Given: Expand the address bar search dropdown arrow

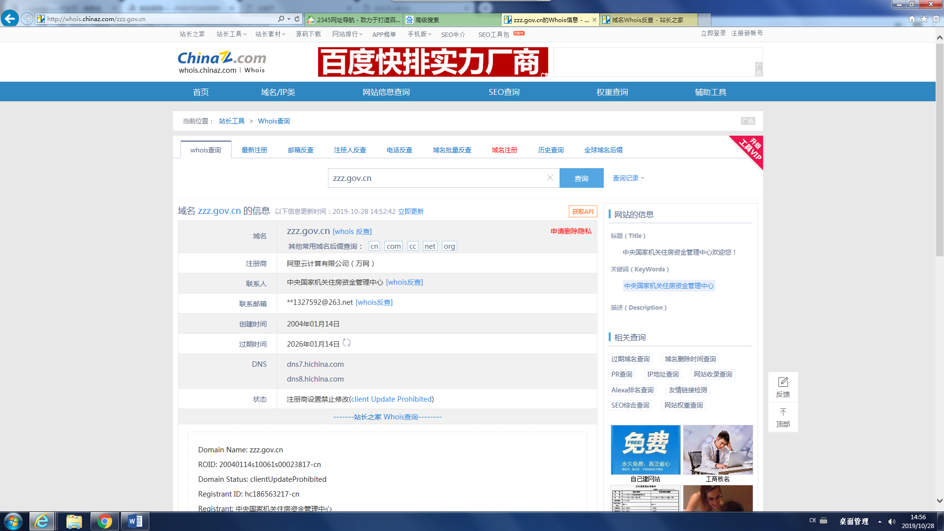Looking at the screenshot, I should click(289, 19).
